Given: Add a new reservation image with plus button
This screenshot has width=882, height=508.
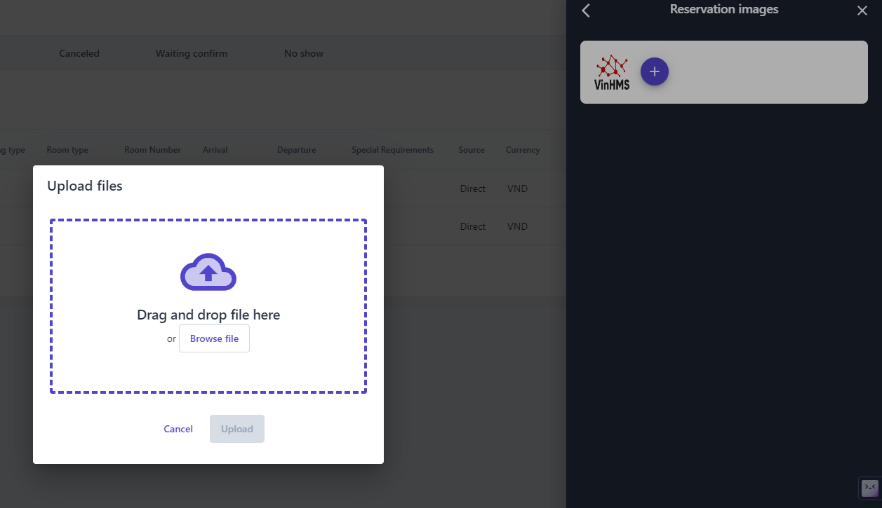Looking at the screenshot, I should [654, 71].
